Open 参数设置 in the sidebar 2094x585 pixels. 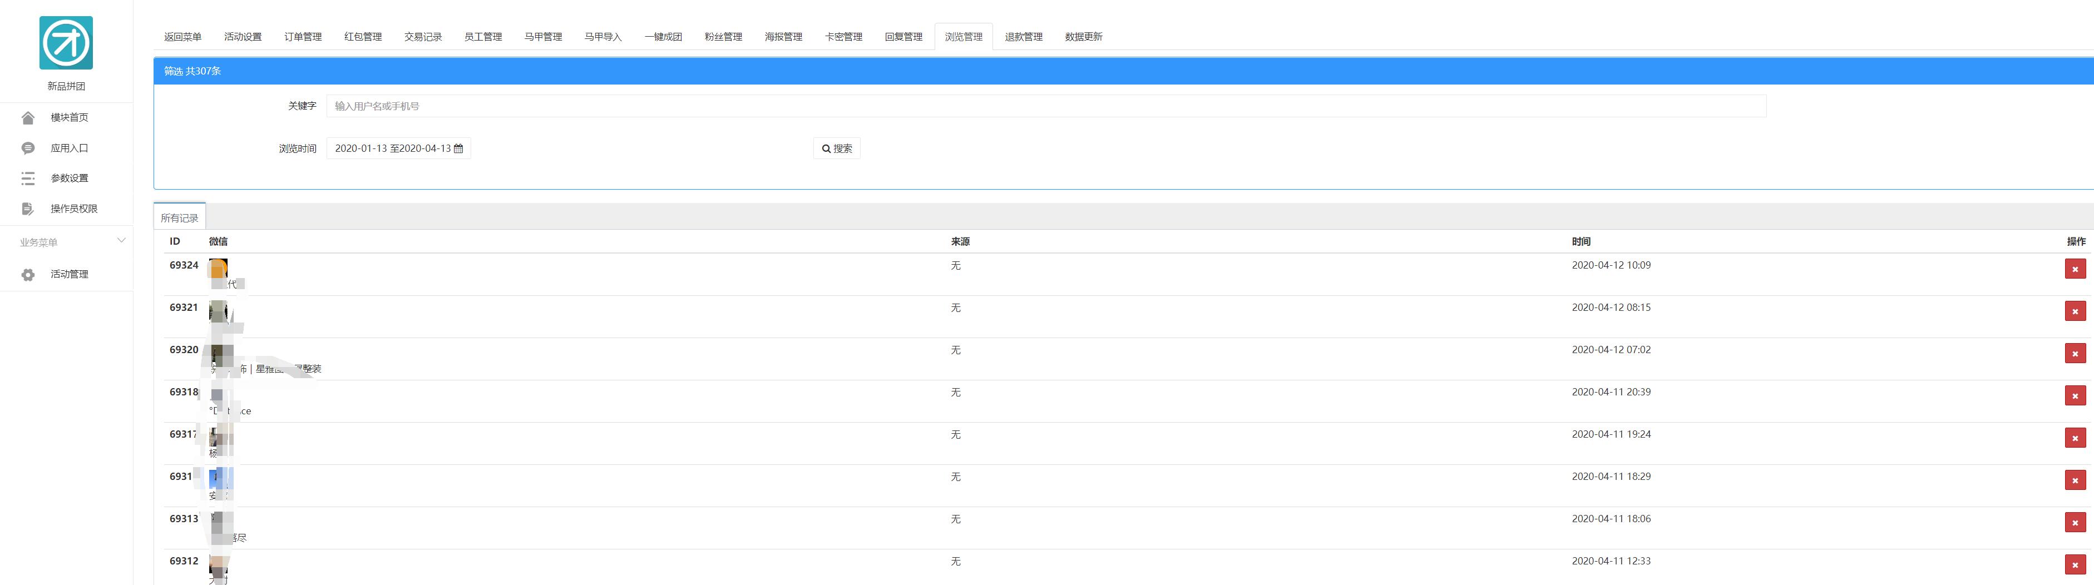[69, 178]
